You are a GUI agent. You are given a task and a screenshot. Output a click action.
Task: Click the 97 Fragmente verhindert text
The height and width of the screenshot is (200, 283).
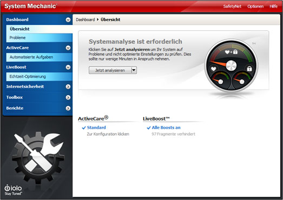(x=173, y=134)
